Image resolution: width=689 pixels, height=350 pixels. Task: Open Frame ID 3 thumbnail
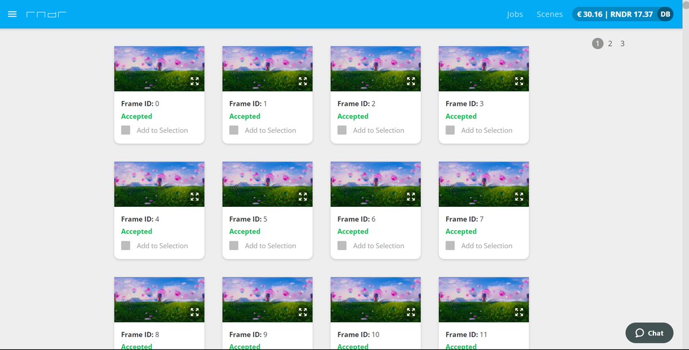tap(483, 68)
